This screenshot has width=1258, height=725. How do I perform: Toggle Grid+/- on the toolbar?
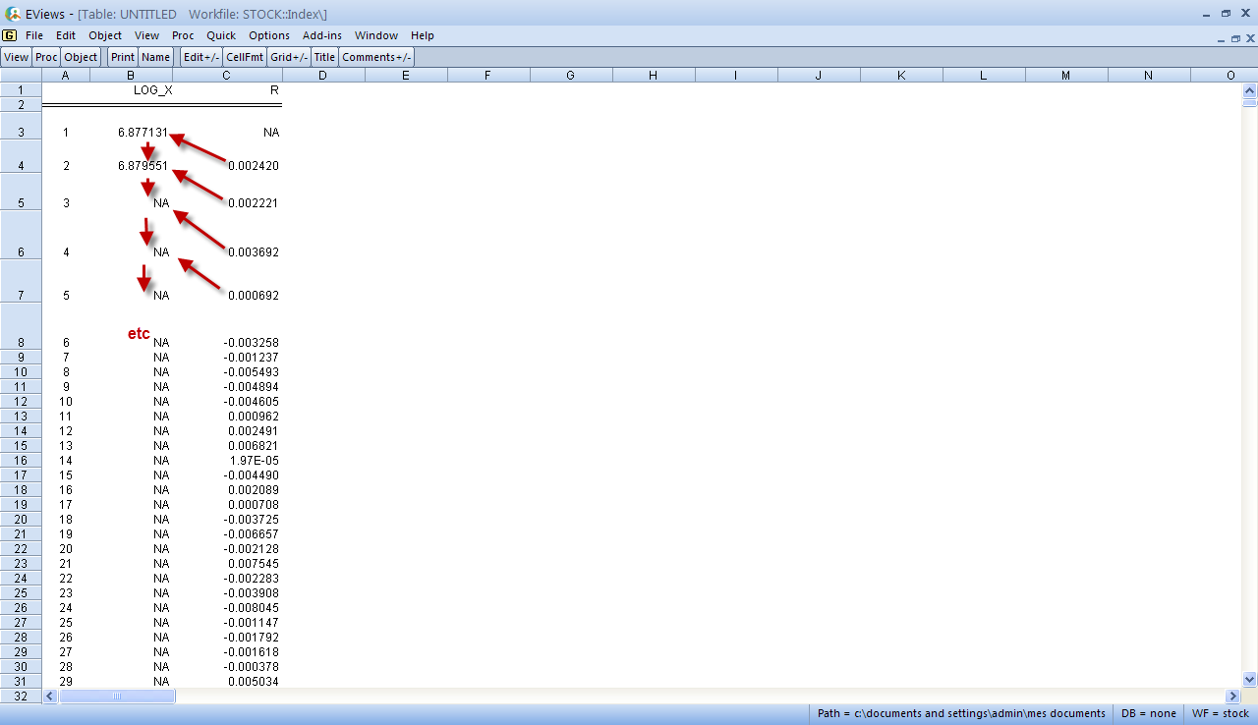tap(289, 57)
